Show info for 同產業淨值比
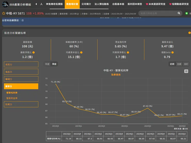The width and height of the screenshot is (191, 143). point(128,52)
